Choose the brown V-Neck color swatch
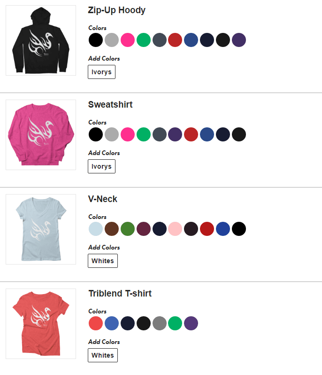The width and height of the screenshot is (322, 375). pyautogui.click(x=112, y=229)
